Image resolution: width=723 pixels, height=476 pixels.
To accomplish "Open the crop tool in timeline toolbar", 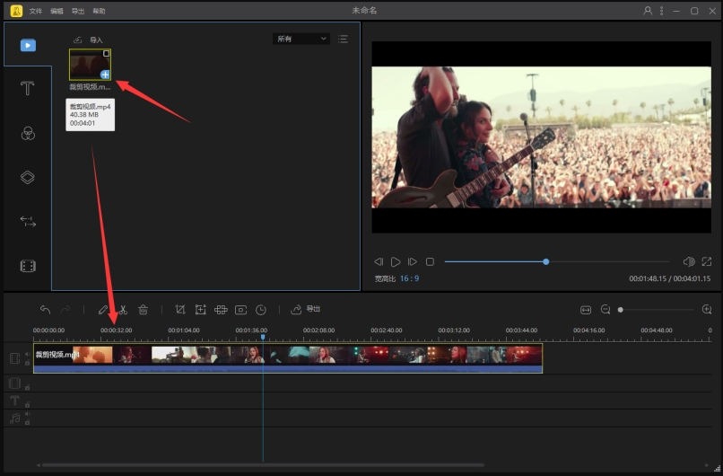I will coord(180,310).
